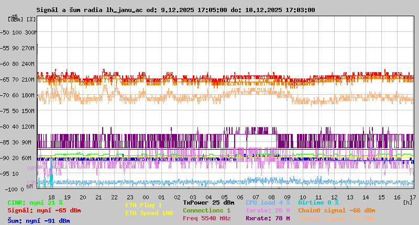Click the orange Chain0 signal -66 dBm label
The image size is (419, 225).
coord(336,210)
